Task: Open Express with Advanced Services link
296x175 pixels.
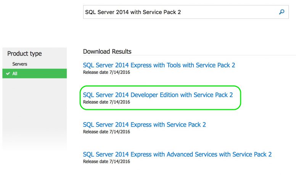Action: coord(177,154)
